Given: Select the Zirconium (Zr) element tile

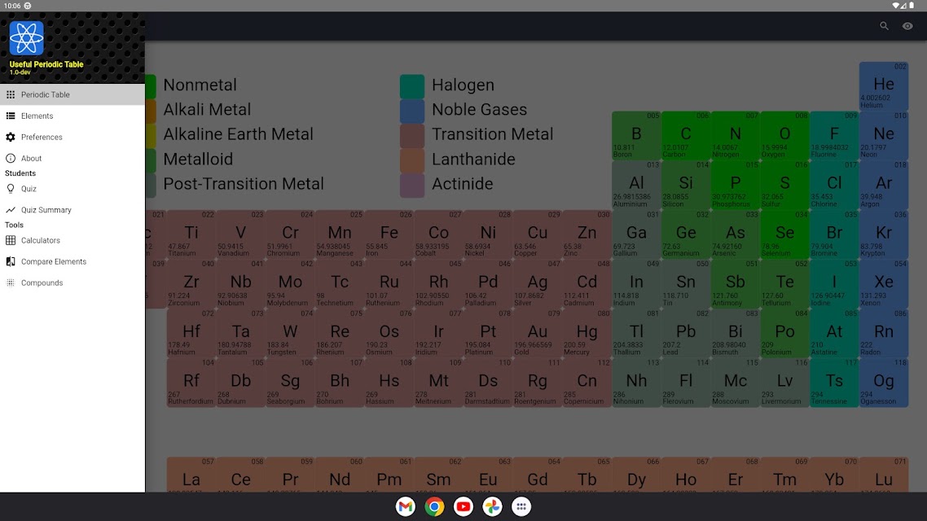Looking at the screenshot, I should [x=191, y=283].
